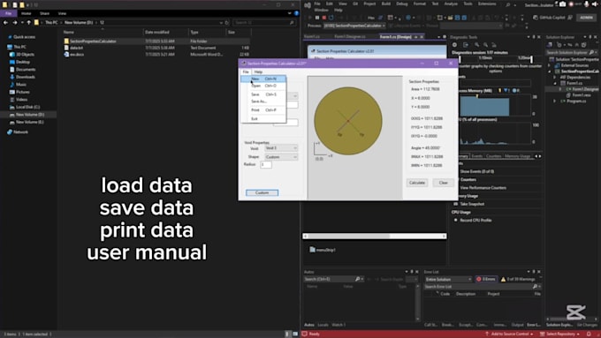Click the Diagnostic Tools settings gear icon
The width and height of the screenshot is (601, 338).
pos(455,45)
